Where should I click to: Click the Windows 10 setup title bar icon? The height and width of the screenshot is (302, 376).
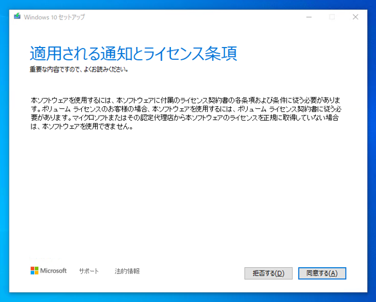(17, 16)
